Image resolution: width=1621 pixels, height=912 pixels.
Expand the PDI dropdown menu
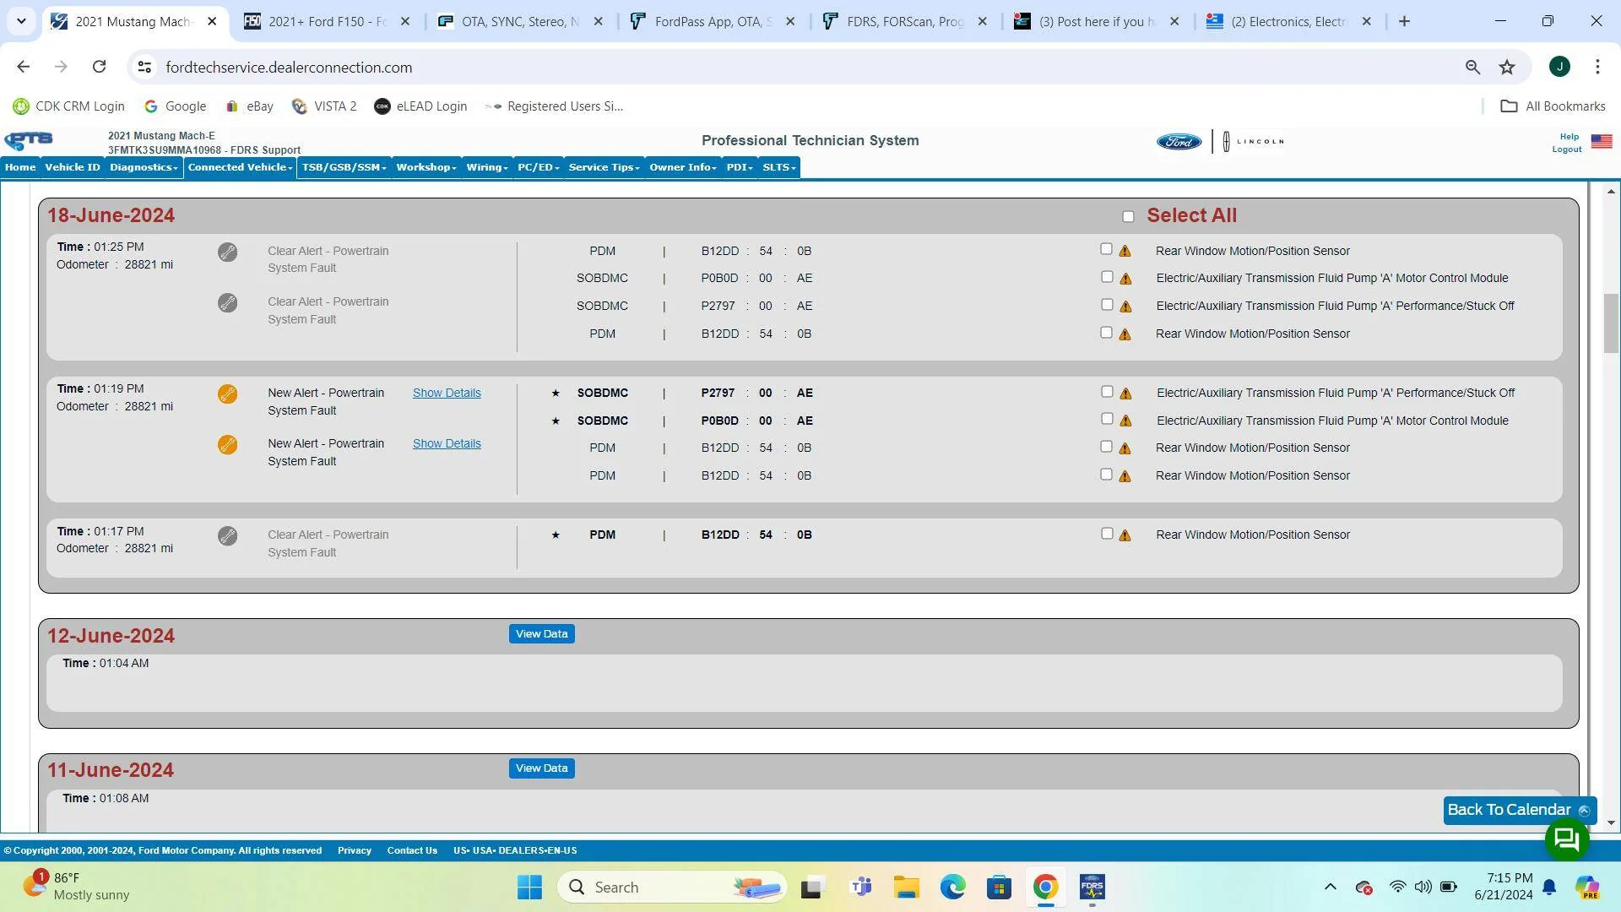(x=740, y=167)
